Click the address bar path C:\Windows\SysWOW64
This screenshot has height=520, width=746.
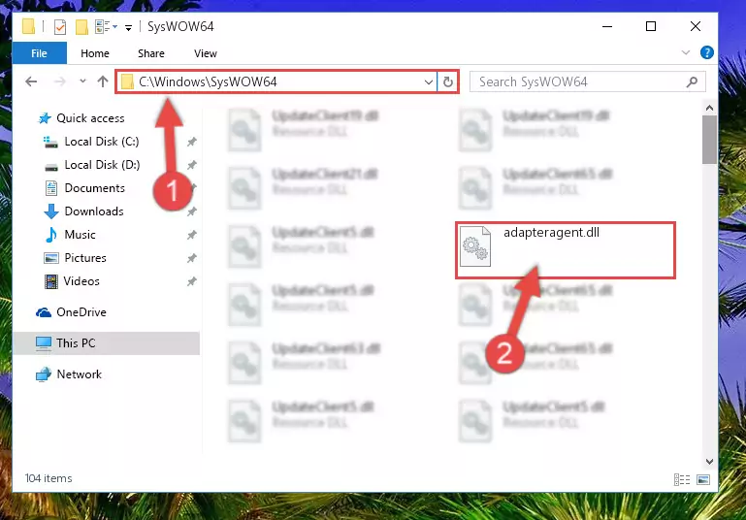click(208, 81)
